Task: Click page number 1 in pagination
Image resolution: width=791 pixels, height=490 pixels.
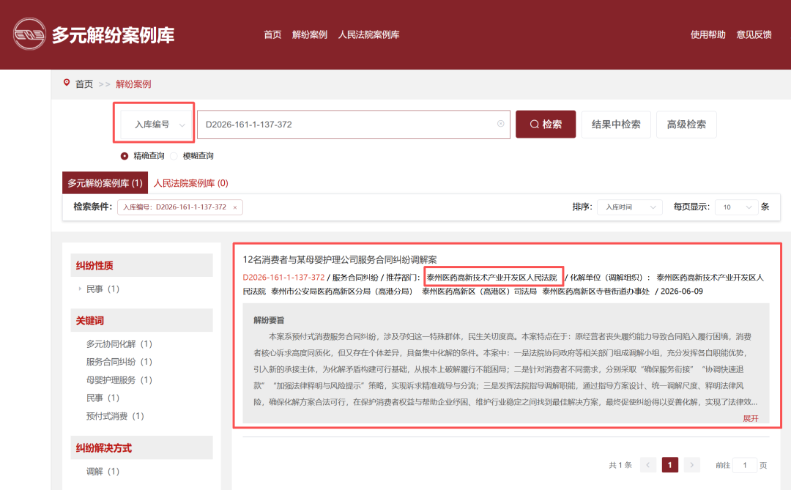Action: click(x=669, y=465)
